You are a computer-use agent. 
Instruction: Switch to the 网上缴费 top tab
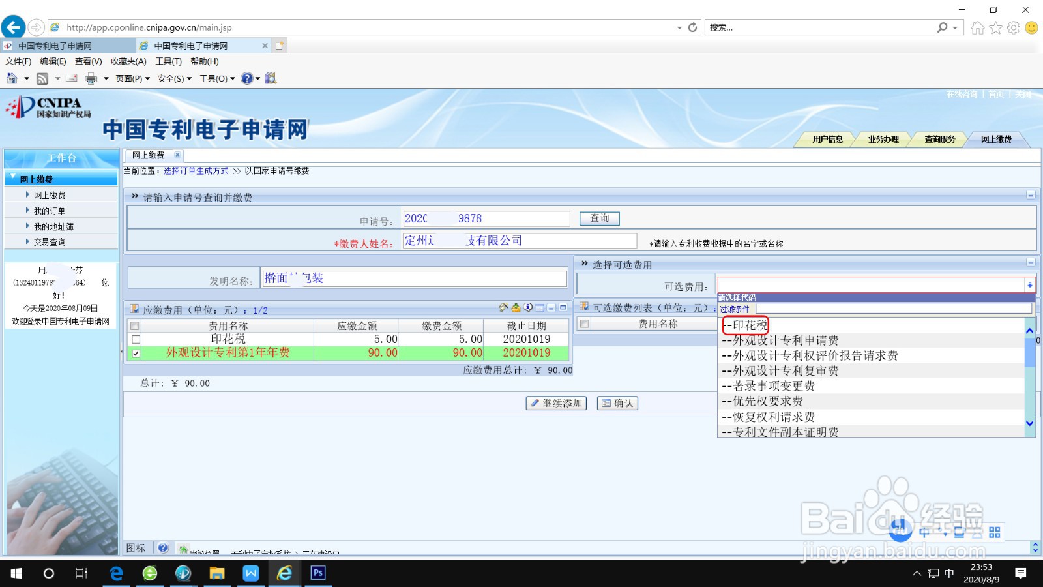[x=996, y=139]
